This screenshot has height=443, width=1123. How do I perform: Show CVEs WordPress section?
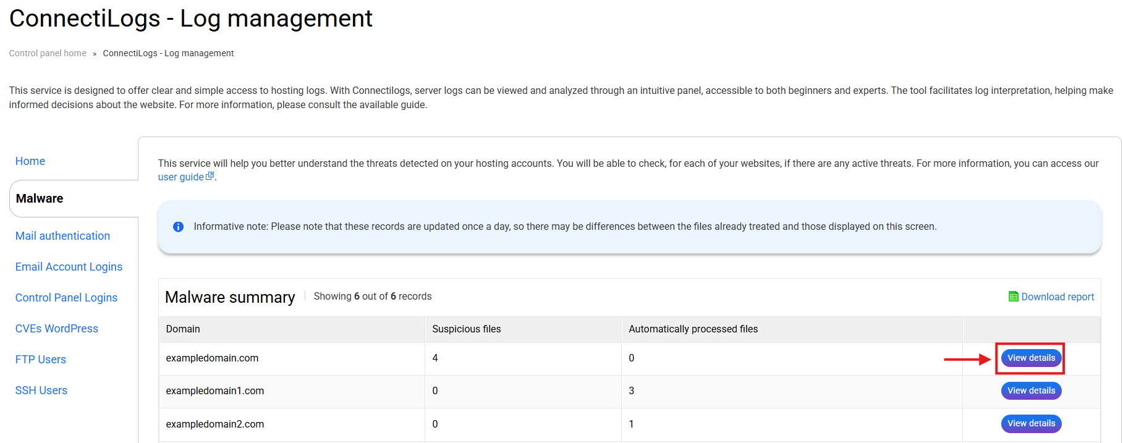(x=57, y=329)
